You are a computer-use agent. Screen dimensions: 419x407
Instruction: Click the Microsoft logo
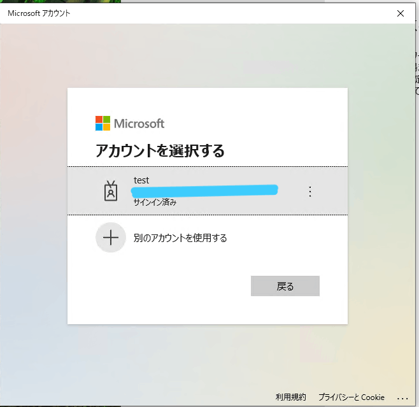tap(130, 123)
